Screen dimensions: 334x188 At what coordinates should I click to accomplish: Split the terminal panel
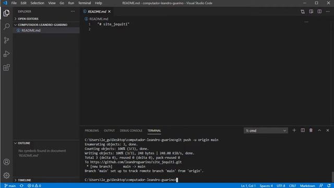click(303, 130)
